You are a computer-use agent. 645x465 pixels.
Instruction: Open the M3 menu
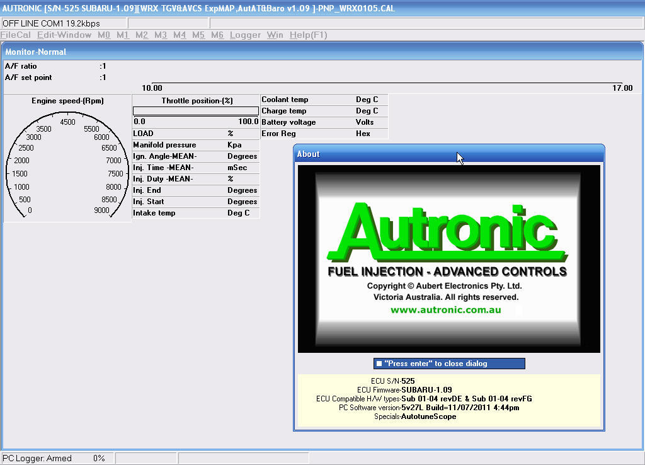(161, 35)
